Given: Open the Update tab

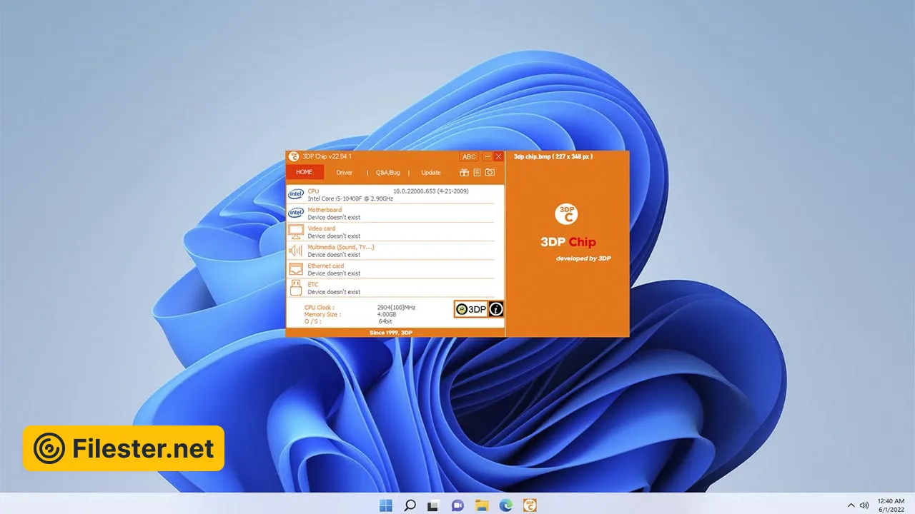Looking at the screenshot, I should click(431, 173).
